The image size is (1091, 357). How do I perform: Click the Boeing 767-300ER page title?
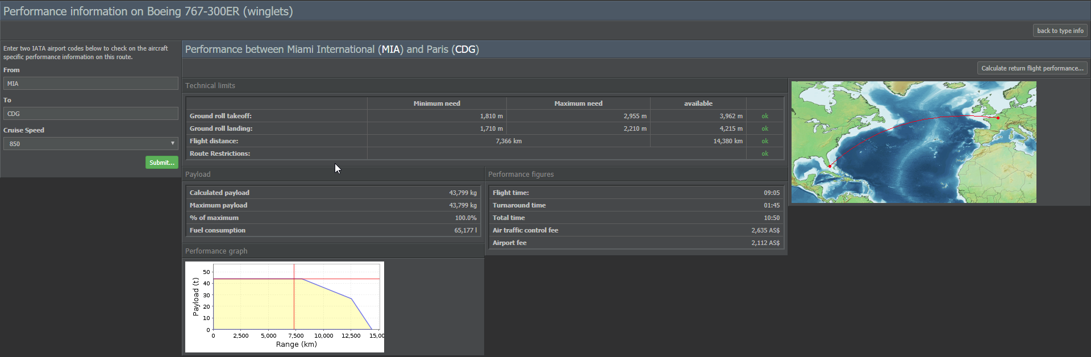click(x=148, y=11)
